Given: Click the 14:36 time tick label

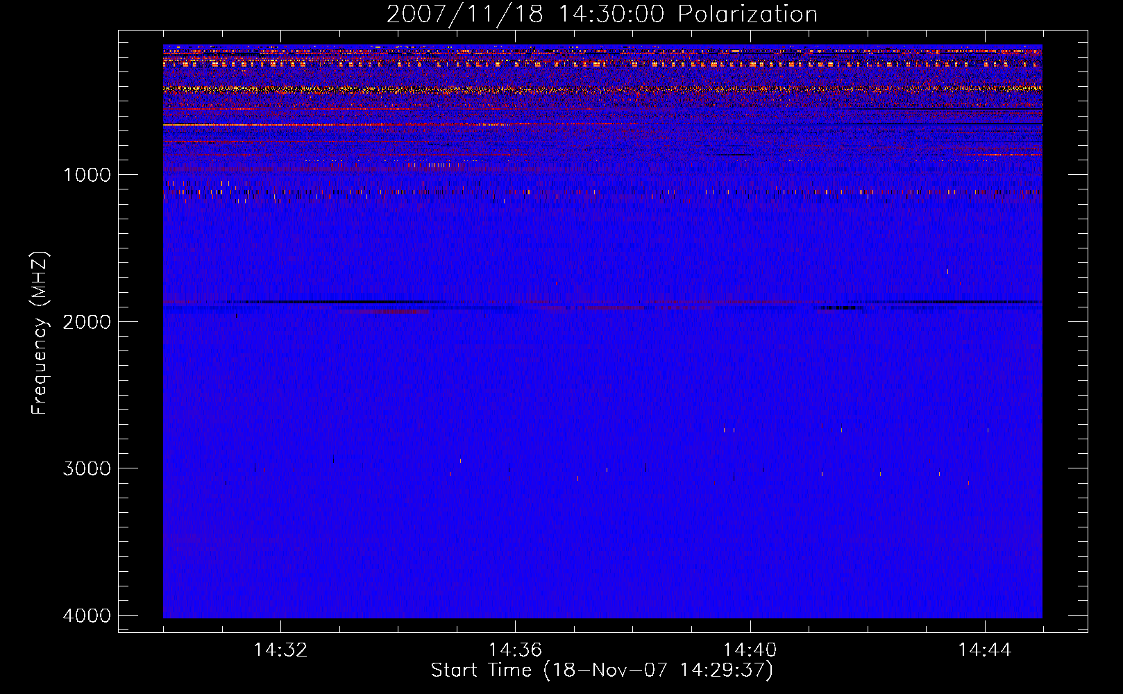Looking at the screenshot, I should click(515, 650).
